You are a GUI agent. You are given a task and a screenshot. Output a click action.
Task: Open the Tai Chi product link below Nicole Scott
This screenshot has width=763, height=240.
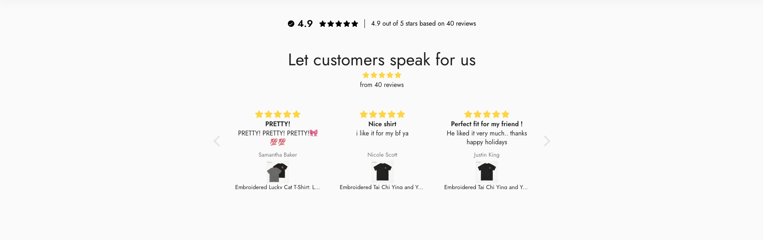[x=381, y=187]
